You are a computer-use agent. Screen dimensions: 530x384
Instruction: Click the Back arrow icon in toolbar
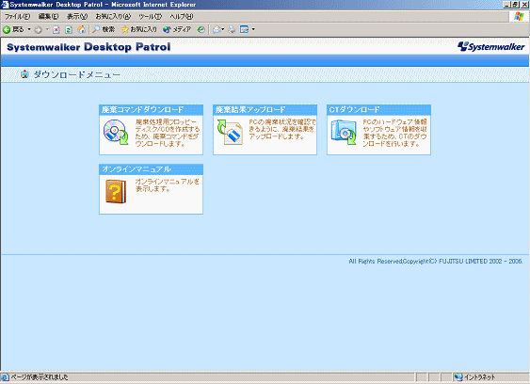click(x=7, y=30)
